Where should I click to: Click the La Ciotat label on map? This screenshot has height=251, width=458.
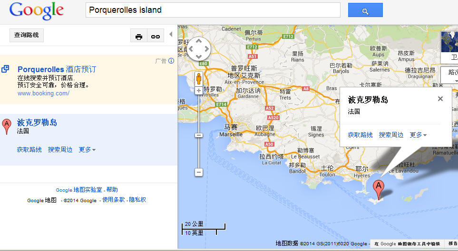(x=272, y=163)
